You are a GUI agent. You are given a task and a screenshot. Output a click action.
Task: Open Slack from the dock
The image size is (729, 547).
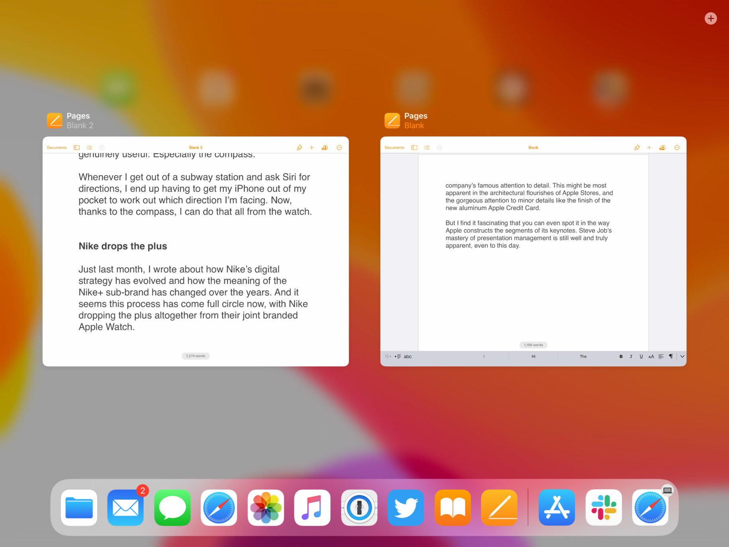604,508
